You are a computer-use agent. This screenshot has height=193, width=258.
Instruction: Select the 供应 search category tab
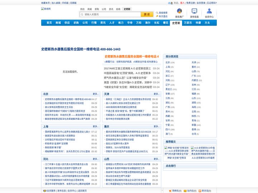pos(82,9)
